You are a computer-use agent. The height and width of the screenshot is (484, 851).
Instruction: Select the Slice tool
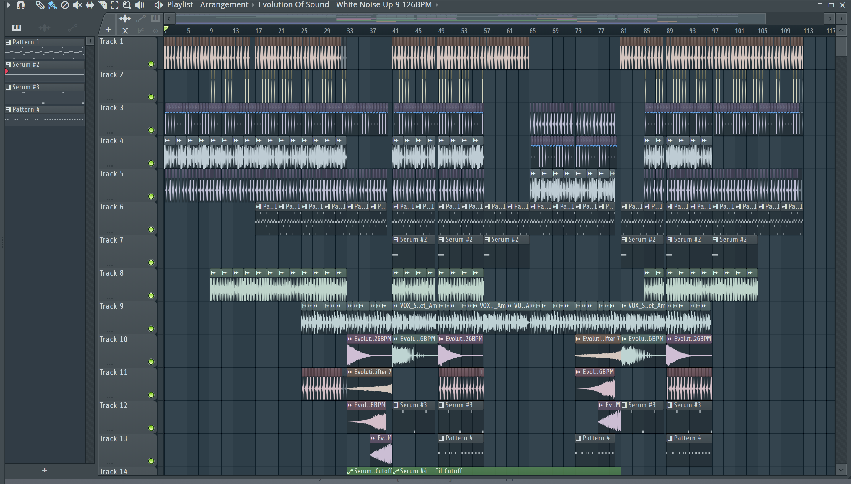pyautogui.click(x=102, y=5)
